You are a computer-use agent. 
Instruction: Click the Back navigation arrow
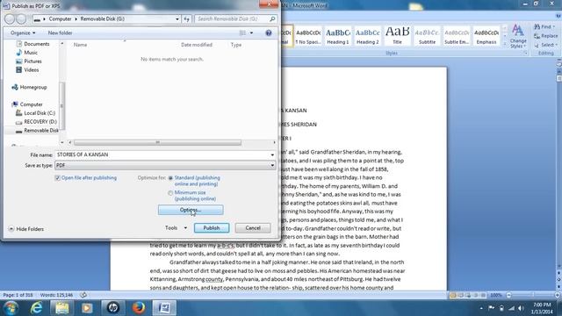click(10, 18)
